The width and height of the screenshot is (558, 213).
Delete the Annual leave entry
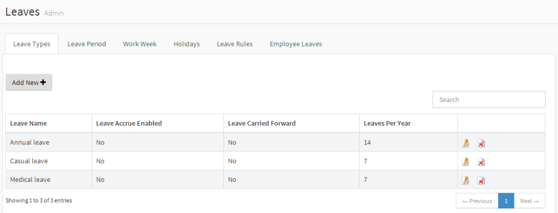click(x=481, y=143)
